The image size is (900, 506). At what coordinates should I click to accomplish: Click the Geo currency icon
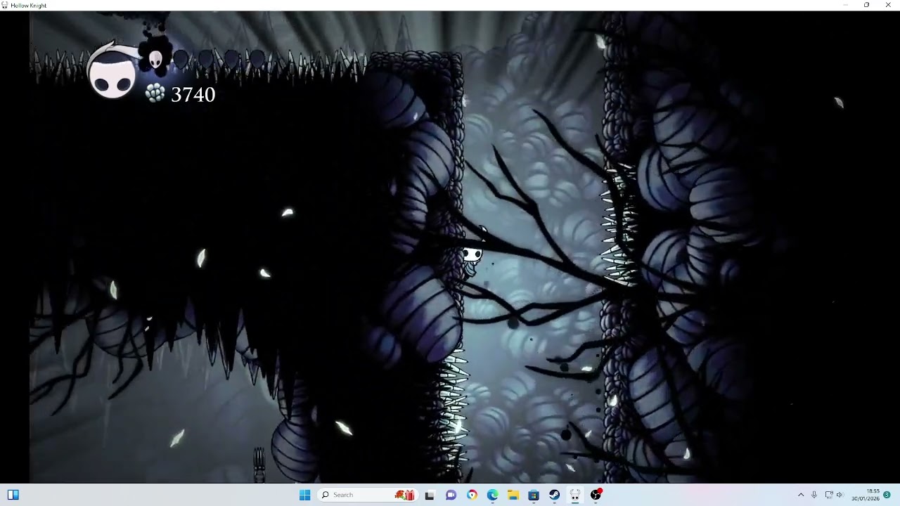pyautogui.click(x=155, y=93)
